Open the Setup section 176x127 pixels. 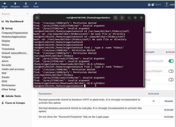[x=9, y=28]
